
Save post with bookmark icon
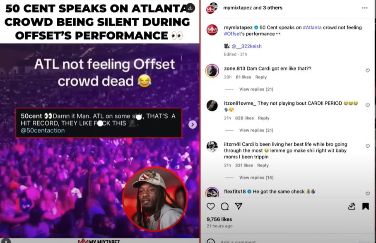(x=366, y=206)
